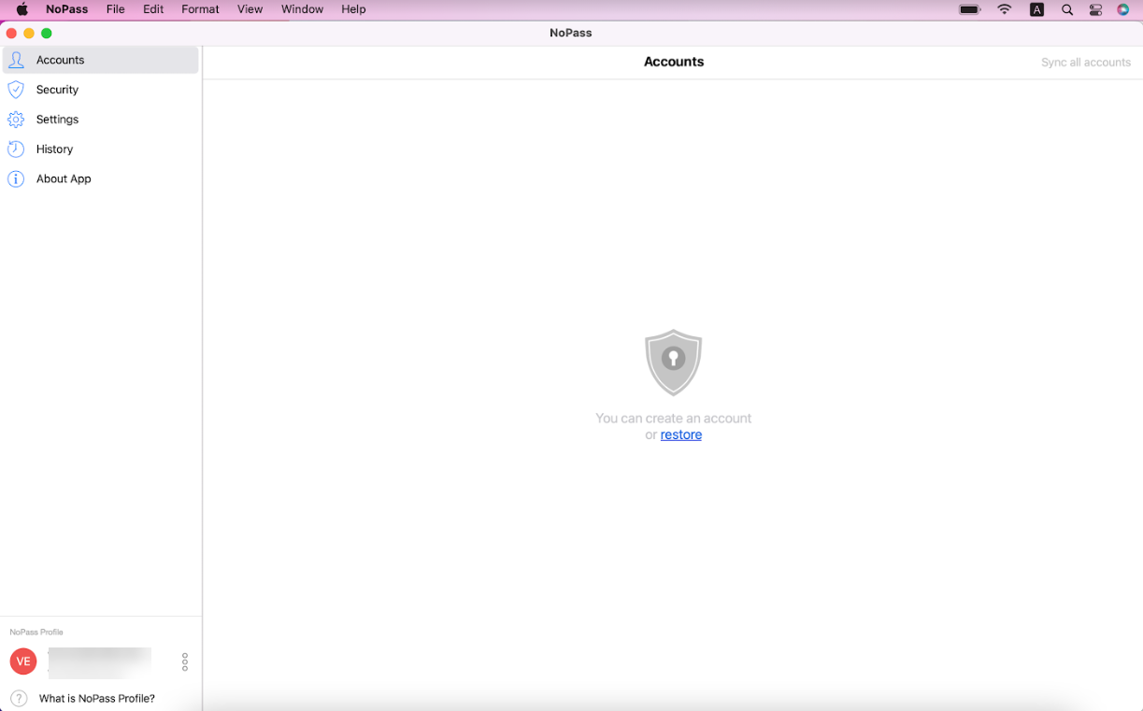Zoom the NoPass window with the green button

coord(47,34)
